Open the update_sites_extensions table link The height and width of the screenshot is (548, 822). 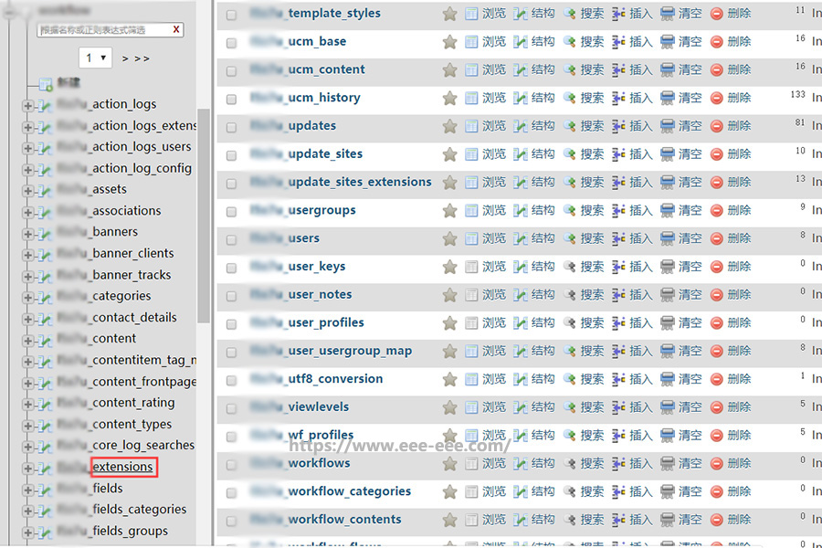(359, 182)
